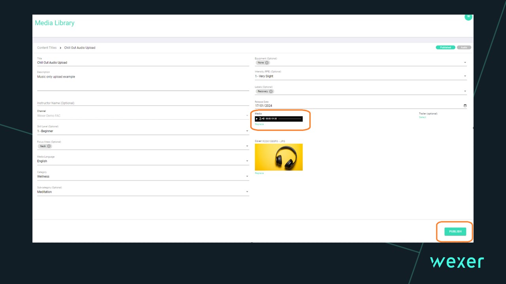Screen dimensions: 506x284
Task: Mute audio using the speaker icon
Action: 263,119
